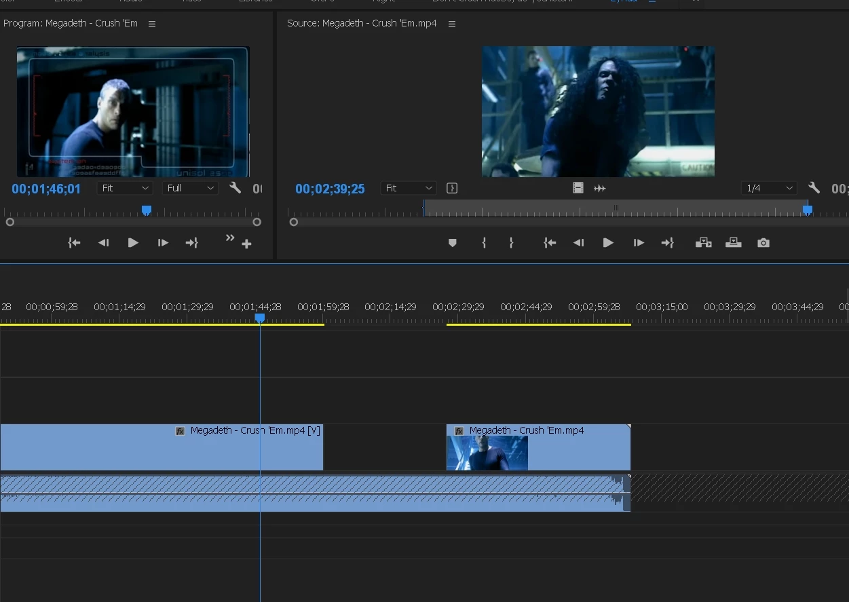
Task: Step forward one frame in Source monitor
Action: coord(639,243)
